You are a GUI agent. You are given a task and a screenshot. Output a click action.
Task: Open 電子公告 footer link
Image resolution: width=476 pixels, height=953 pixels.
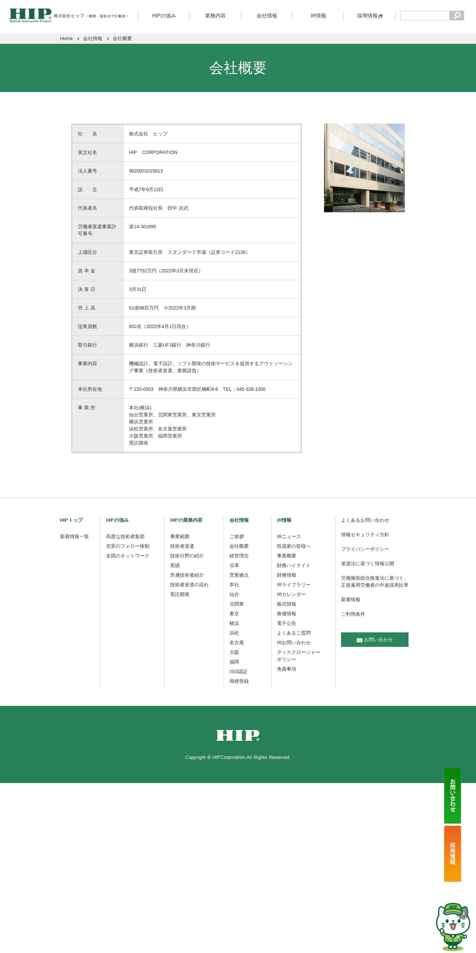(287, 623)
